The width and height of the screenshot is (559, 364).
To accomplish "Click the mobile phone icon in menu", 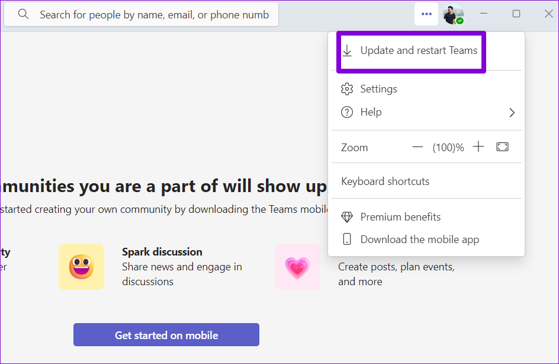I will pos(347,239).
